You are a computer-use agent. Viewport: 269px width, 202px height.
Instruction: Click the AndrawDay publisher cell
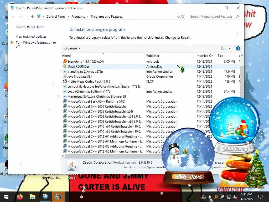point(154,66)
